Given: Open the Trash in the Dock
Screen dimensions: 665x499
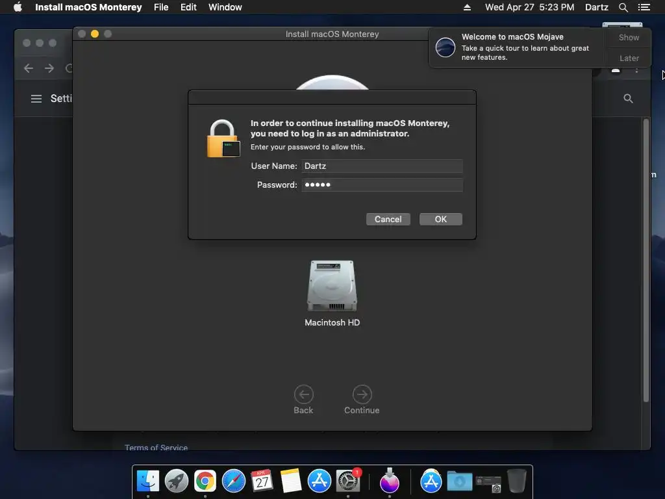Looking at the screenshot, I should 516,481.
